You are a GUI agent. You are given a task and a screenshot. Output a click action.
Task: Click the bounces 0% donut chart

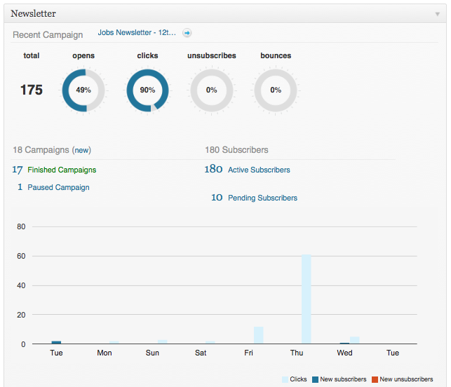276,90
